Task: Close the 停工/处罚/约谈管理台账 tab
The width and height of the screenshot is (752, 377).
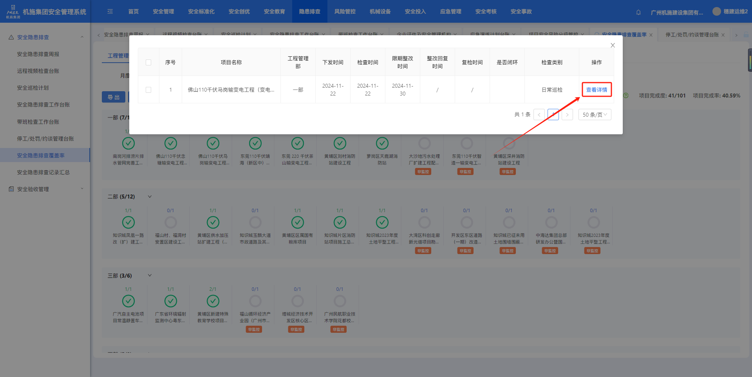Action: [x=723, y=35]
